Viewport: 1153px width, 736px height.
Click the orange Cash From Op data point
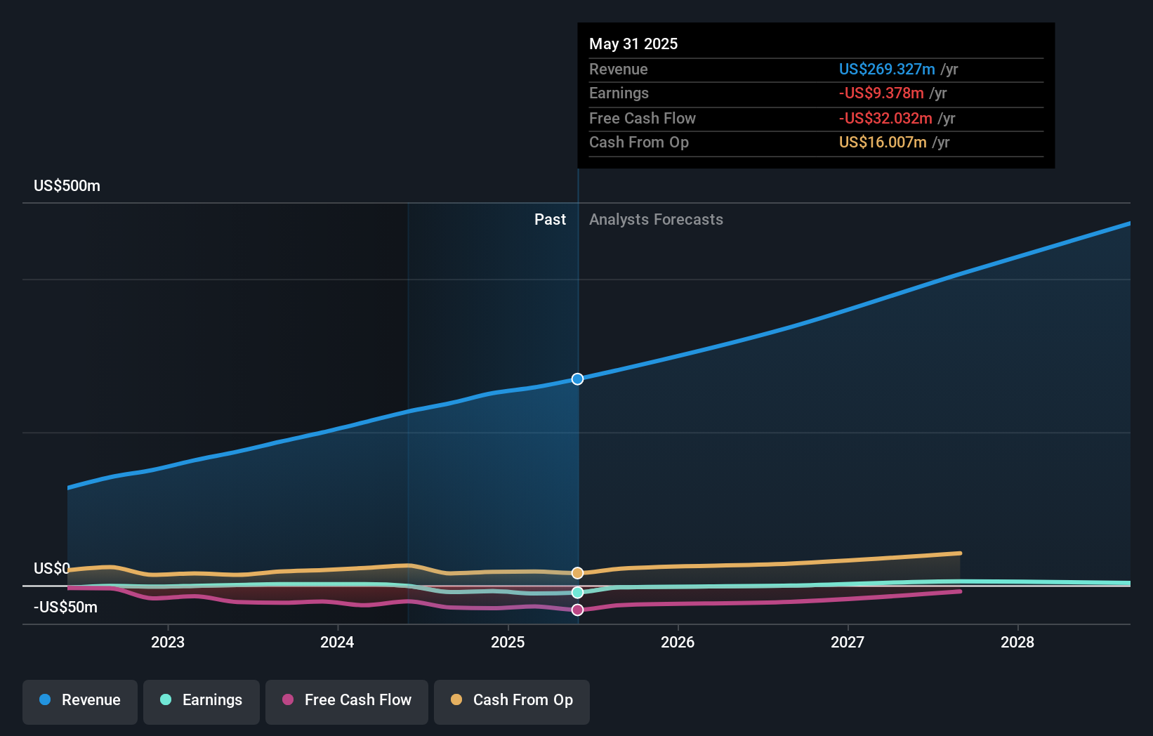point(577,572)
